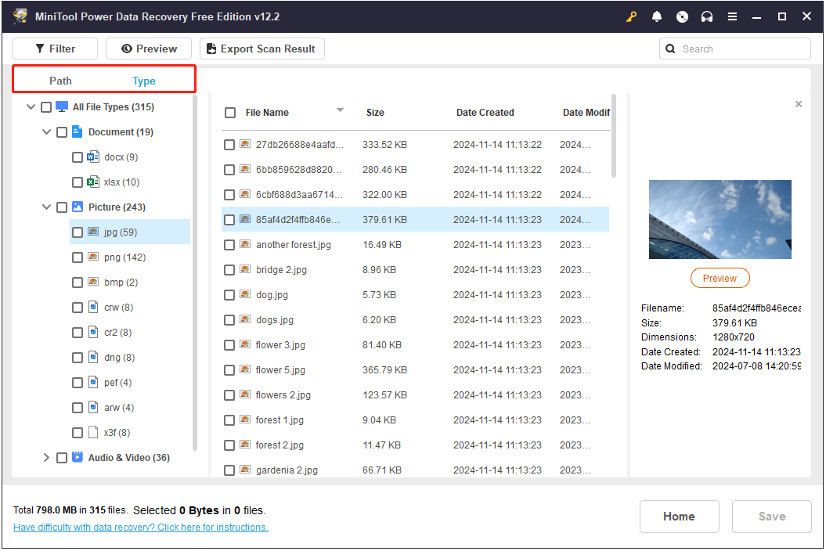Select the flower 3.jpg file row
This screenshot has width=826, height=551.
click(415, 345)
